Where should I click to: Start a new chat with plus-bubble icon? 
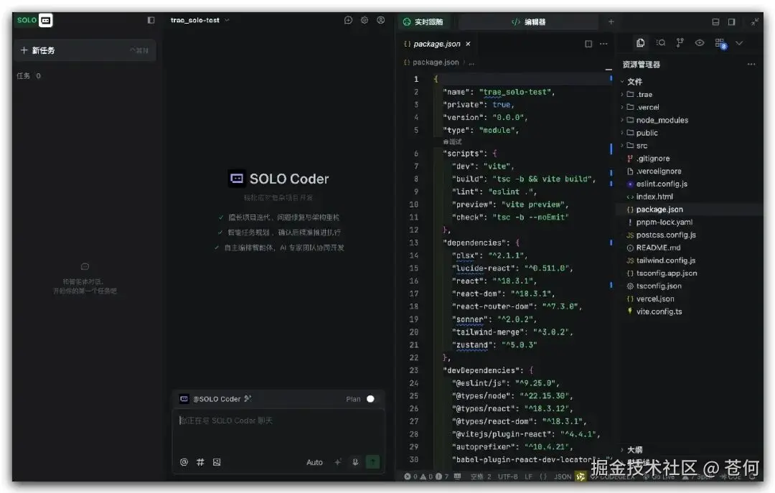tap(348, 20)
